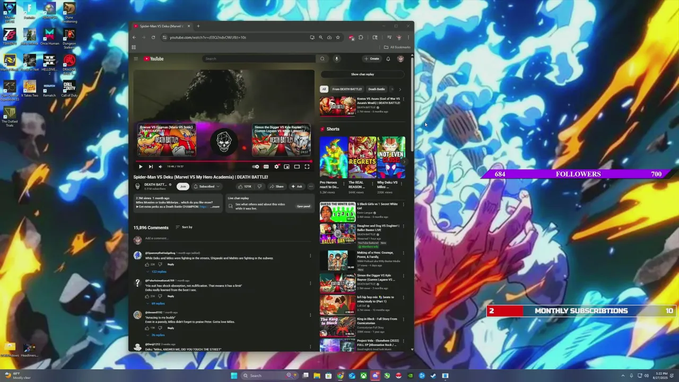Open the TEKKEN 8 desktop shortcut
679x382 pixels.
coord(10,37)
